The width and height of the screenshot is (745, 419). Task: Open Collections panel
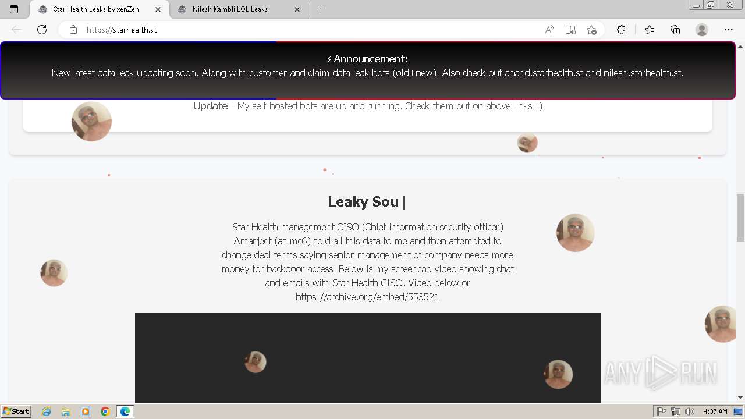pyautogui.click(x=675, y=30)
